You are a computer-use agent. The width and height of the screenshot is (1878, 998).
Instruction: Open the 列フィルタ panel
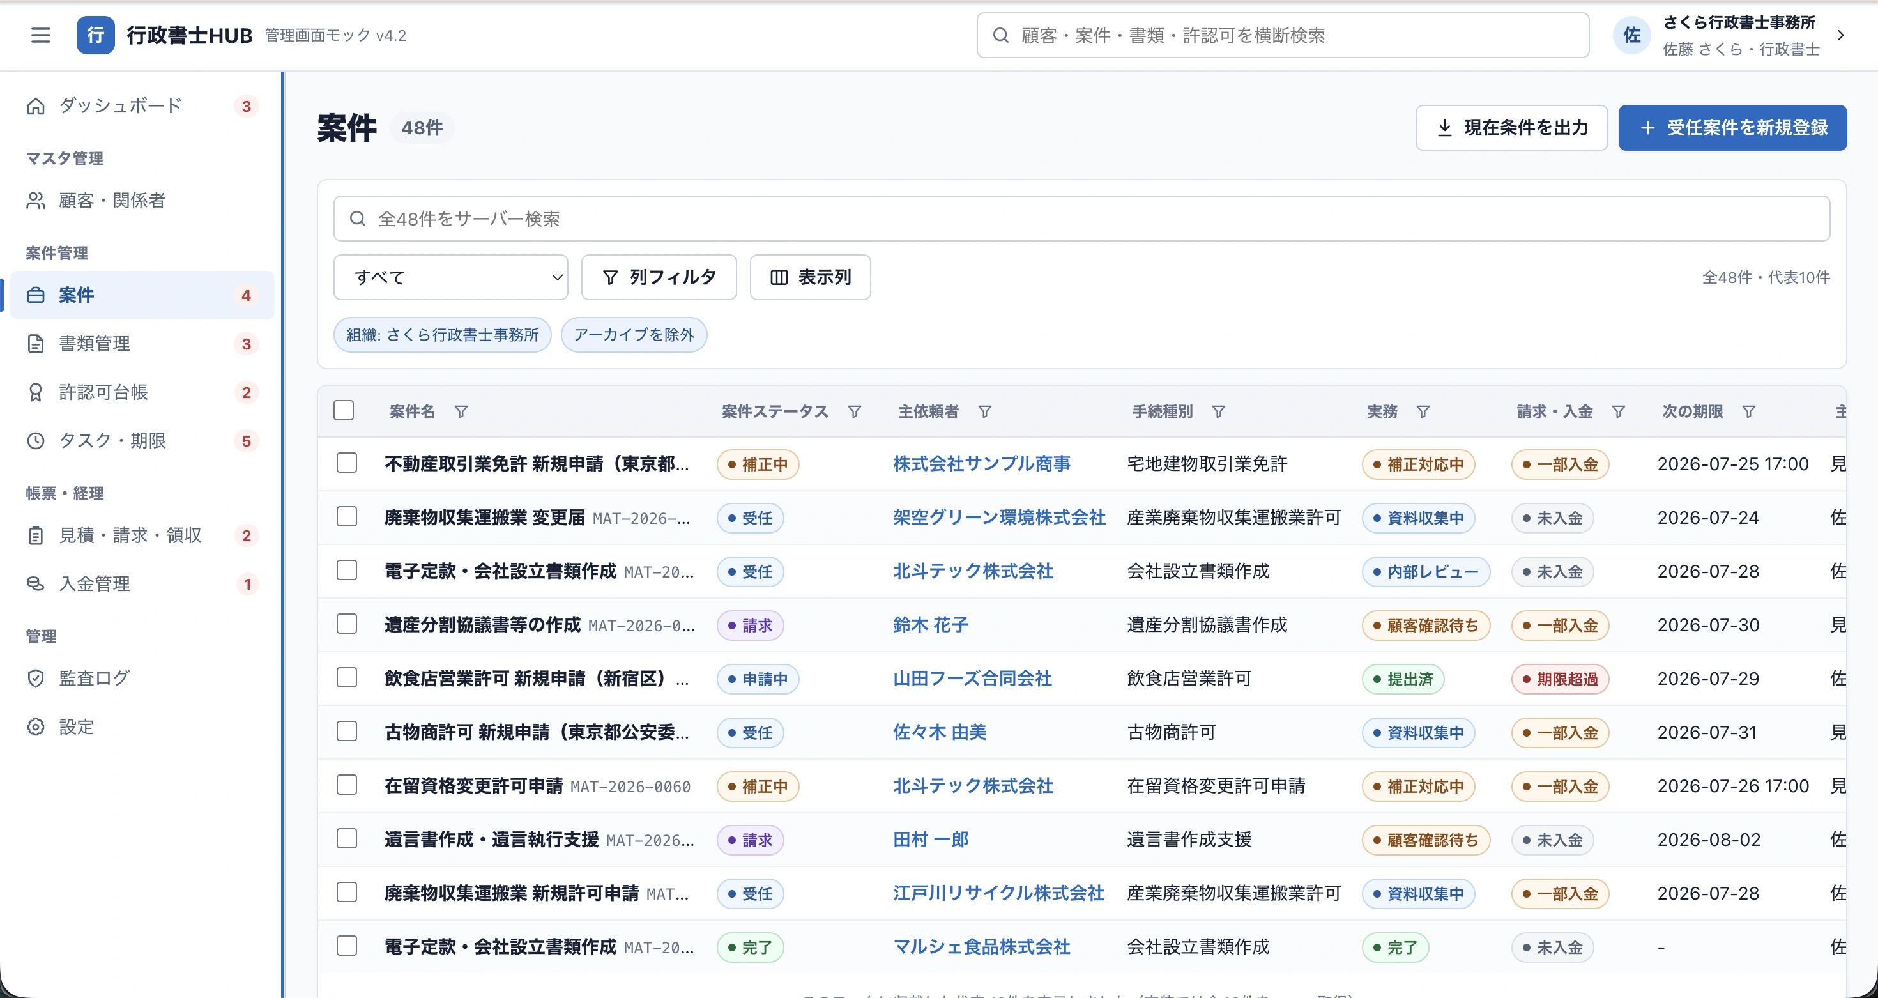[x=659, y=277]
